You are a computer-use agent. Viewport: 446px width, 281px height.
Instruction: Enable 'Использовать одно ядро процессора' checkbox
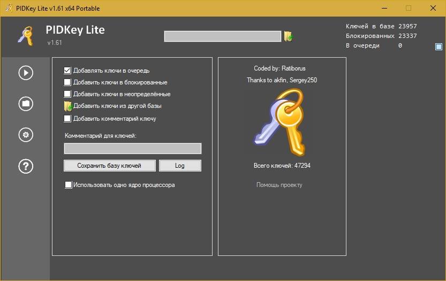[69, 185]
